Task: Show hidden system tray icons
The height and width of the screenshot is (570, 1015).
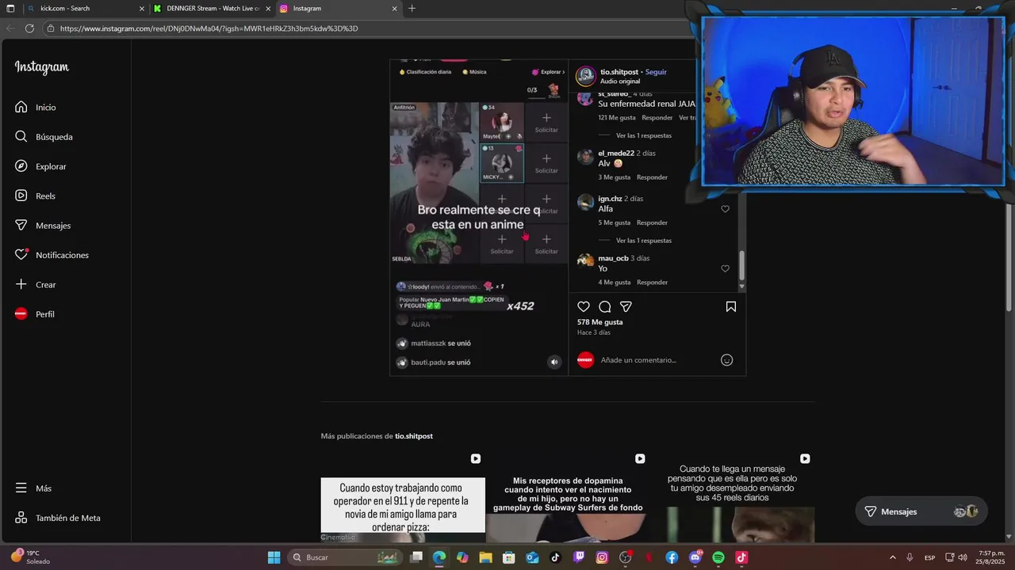Action: pyautogui.click(x=893, y=557)
